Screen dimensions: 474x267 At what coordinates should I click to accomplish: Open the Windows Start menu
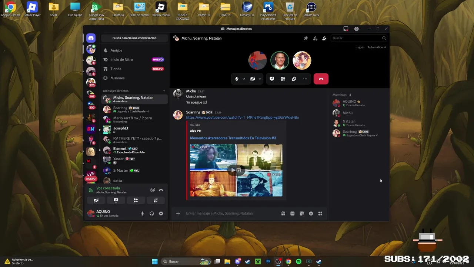point(155,261)
